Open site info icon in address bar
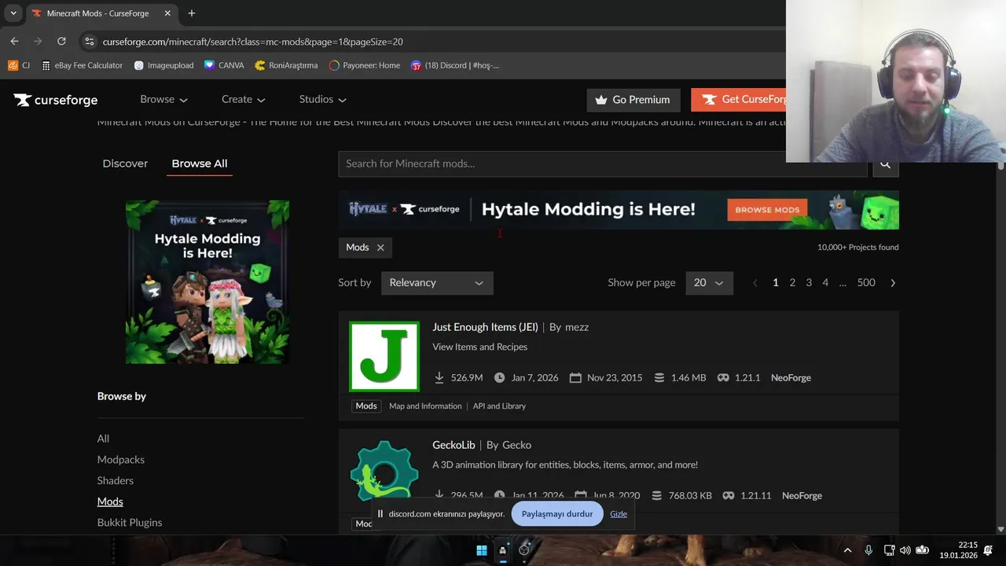1006x566 pixels. [x=89, y=42]
